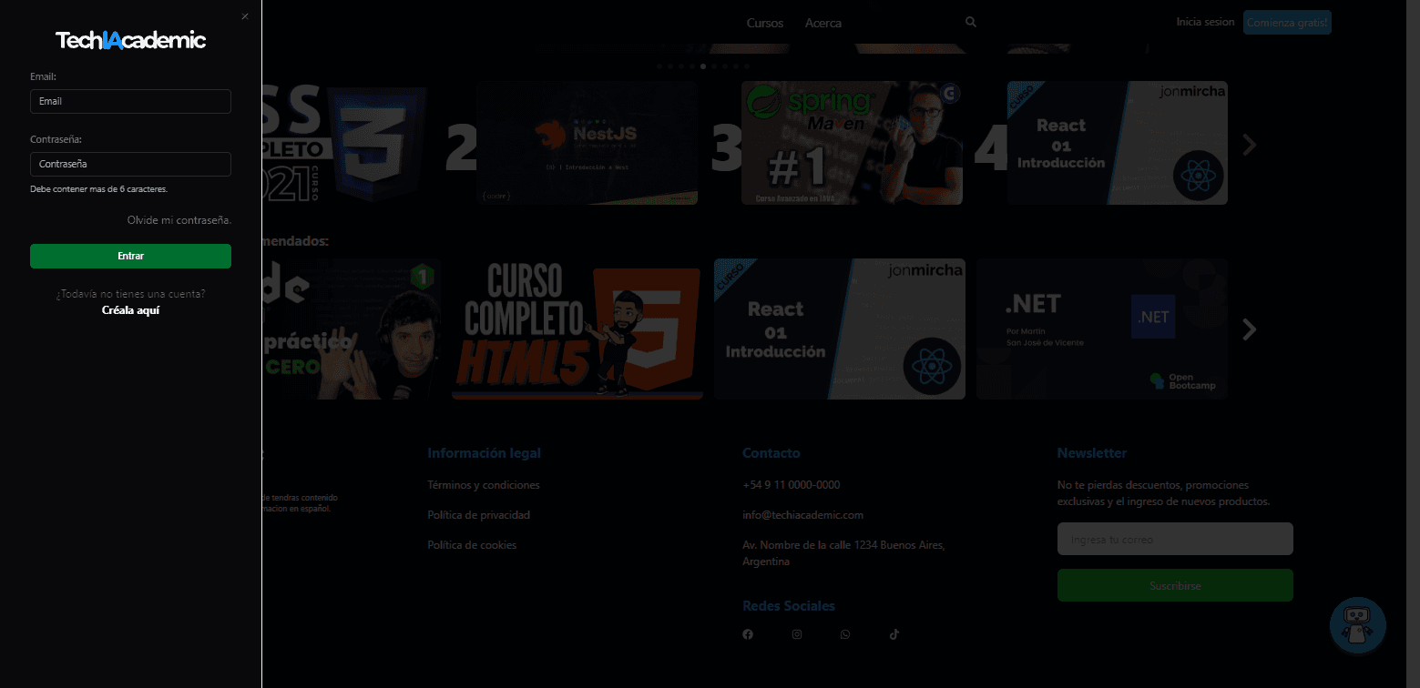The height and width of the screenshot is (688, 1420).
Task: Open the Instagram social icon
Action: 797,634
